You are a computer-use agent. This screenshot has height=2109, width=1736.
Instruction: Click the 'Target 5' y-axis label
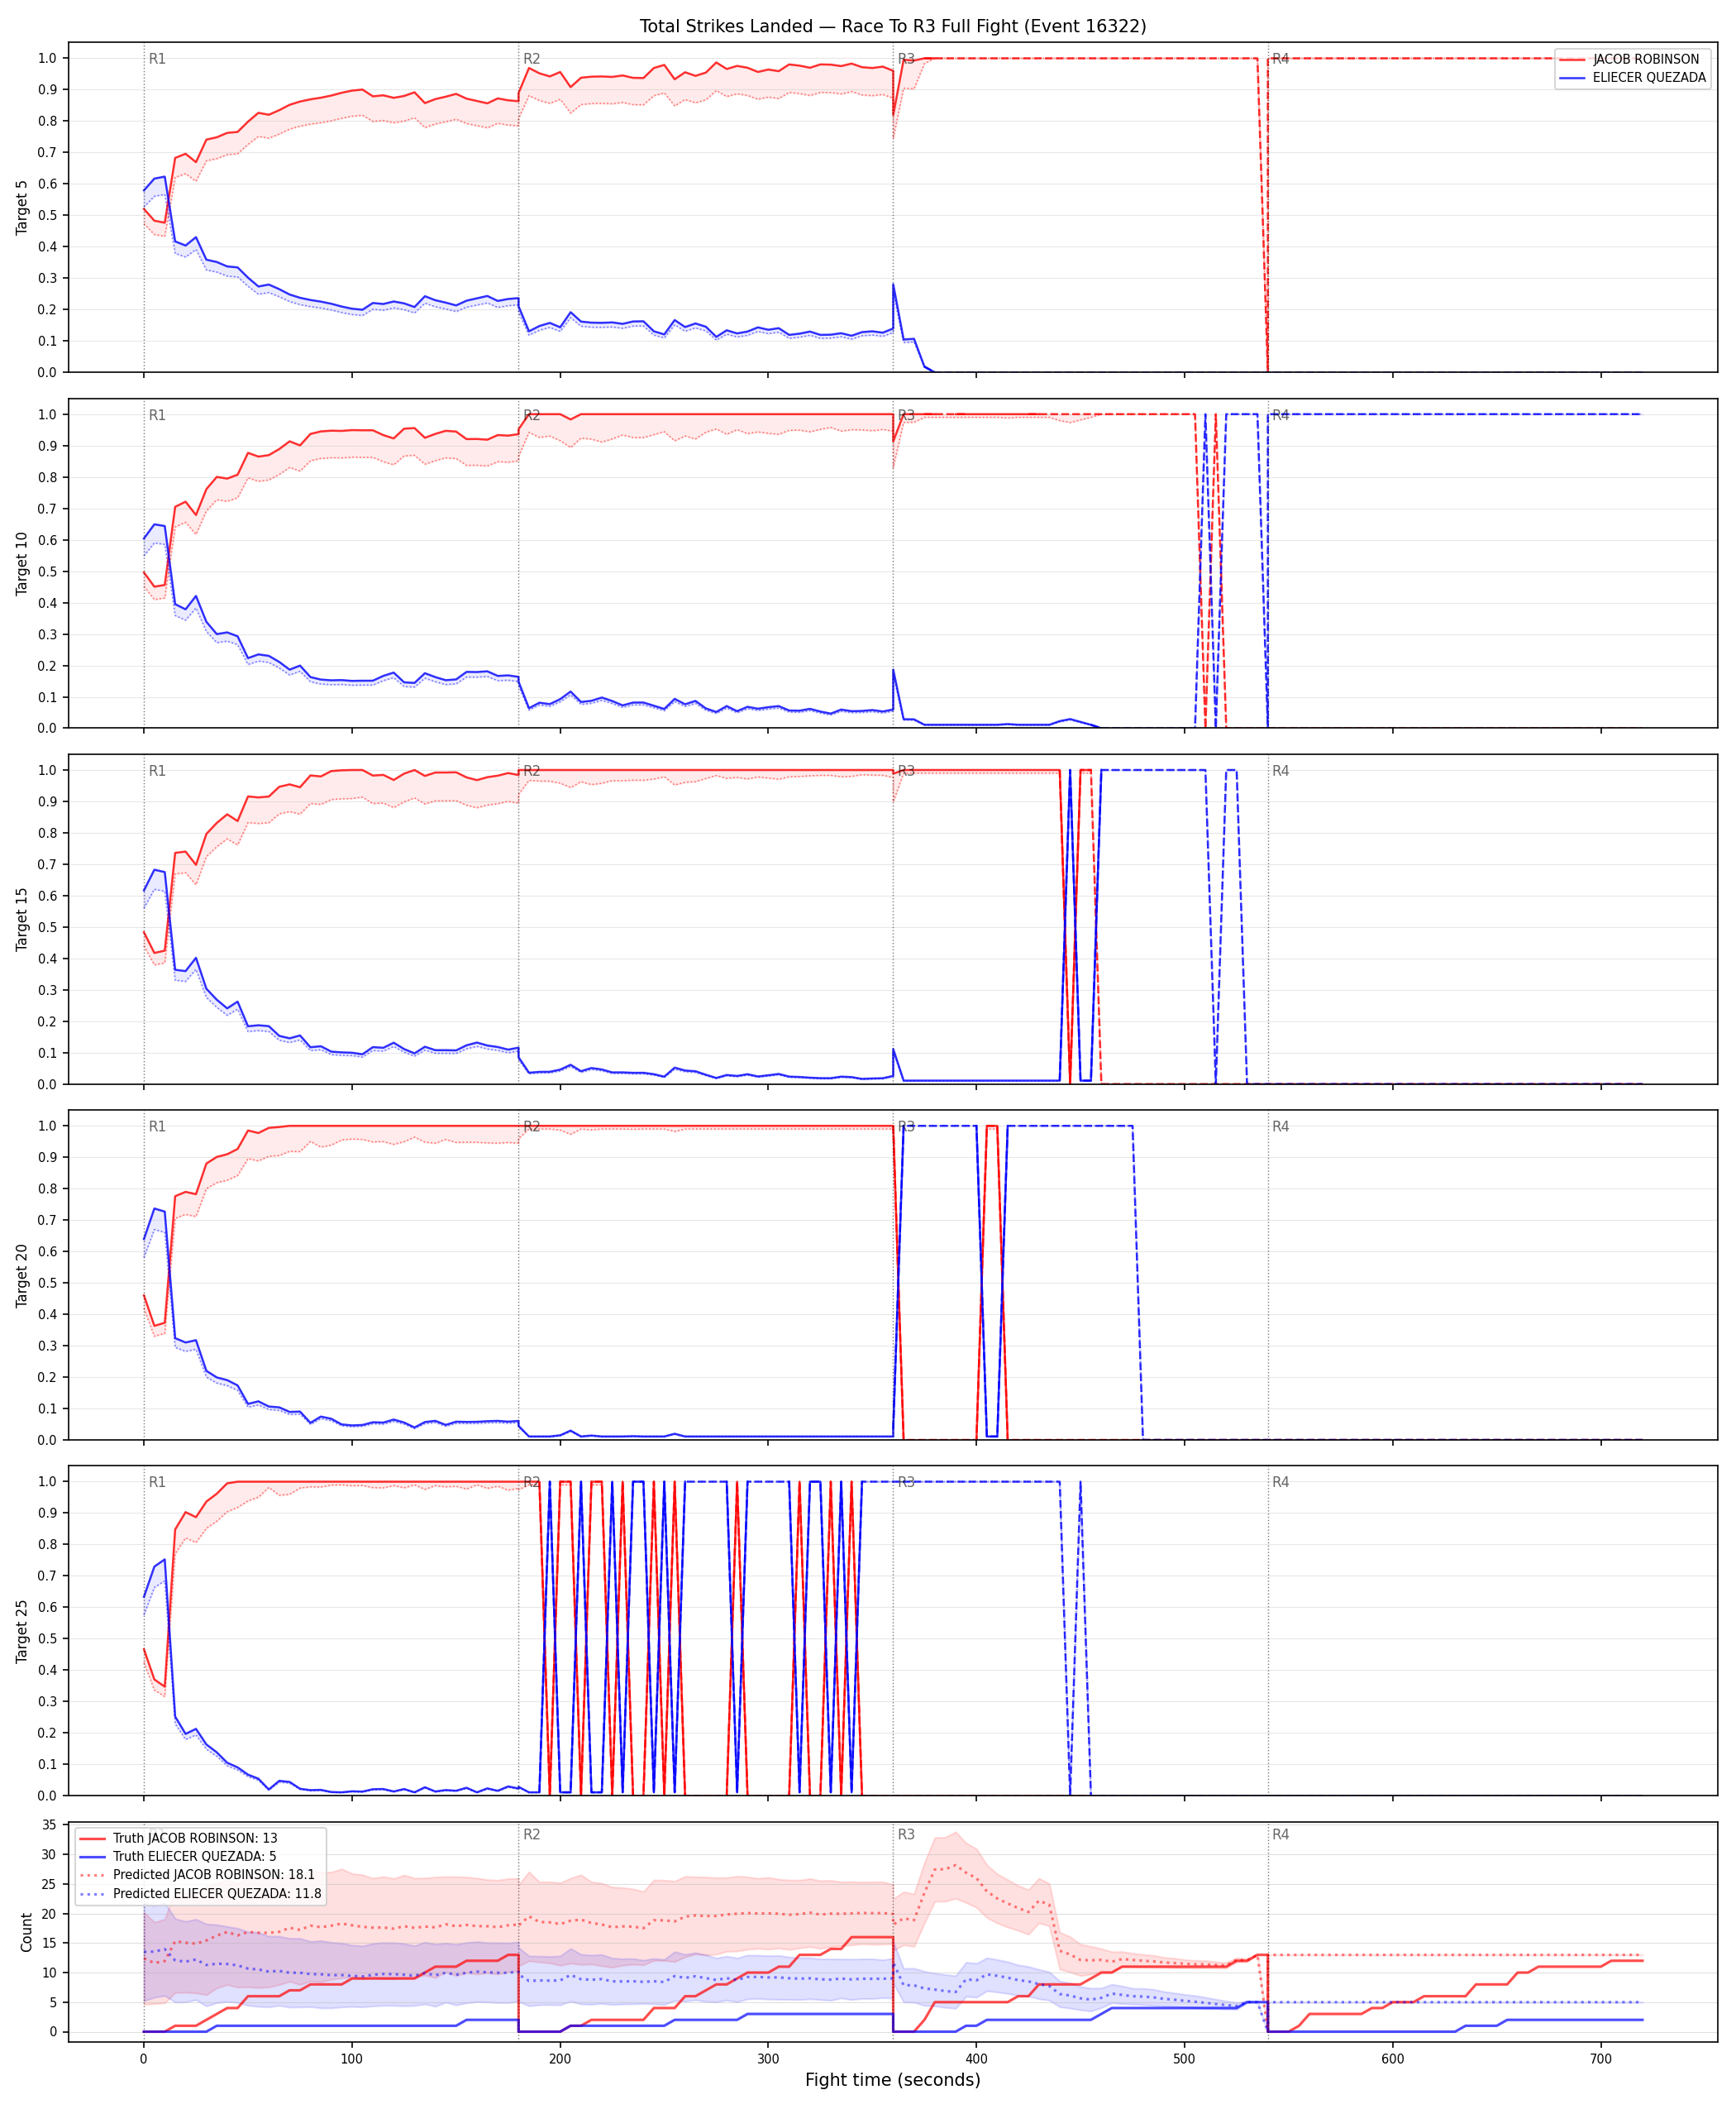22,207
